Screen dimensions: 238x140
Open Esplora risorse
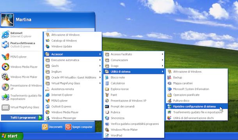(x=134, y=89)
